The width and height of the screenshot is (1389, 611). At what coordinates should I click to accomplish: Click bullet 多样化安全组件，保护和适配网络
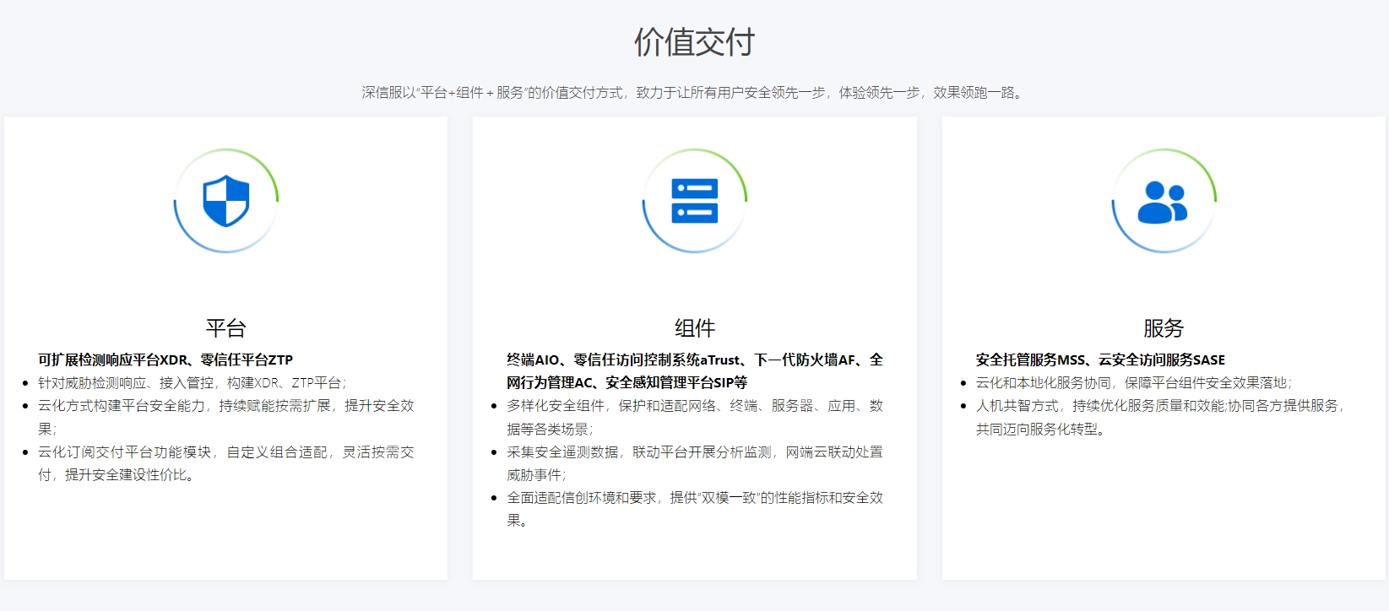point(695,417)
